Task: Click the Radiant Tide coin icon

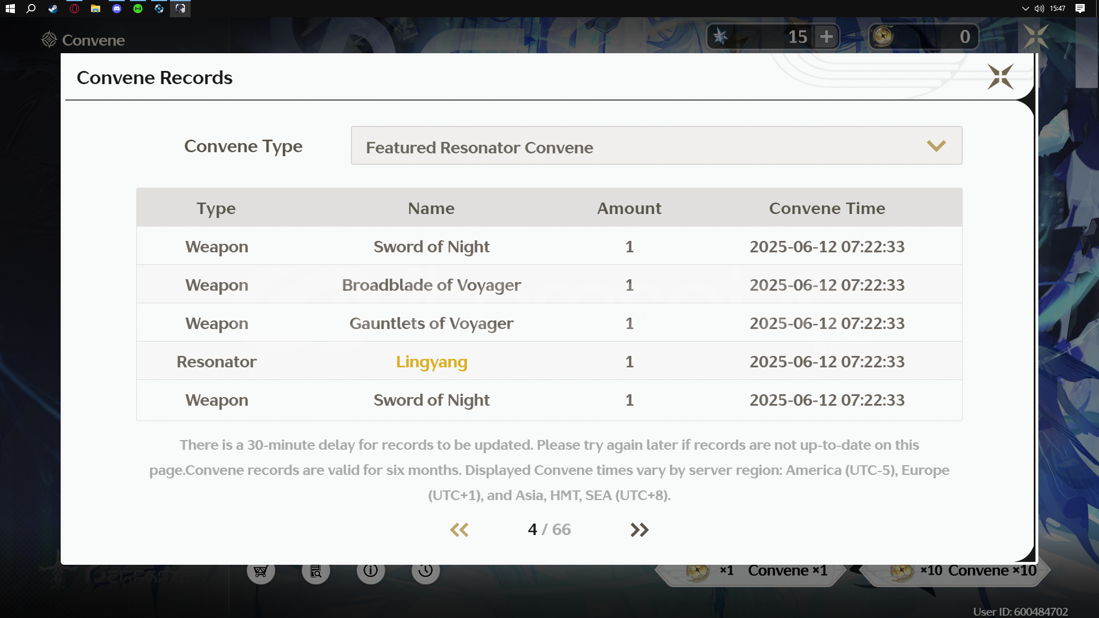Action: tap(883, 37)
